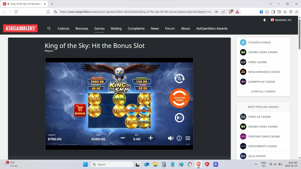
Task: Click the site search magnifier icon
Action: (49, 29)
